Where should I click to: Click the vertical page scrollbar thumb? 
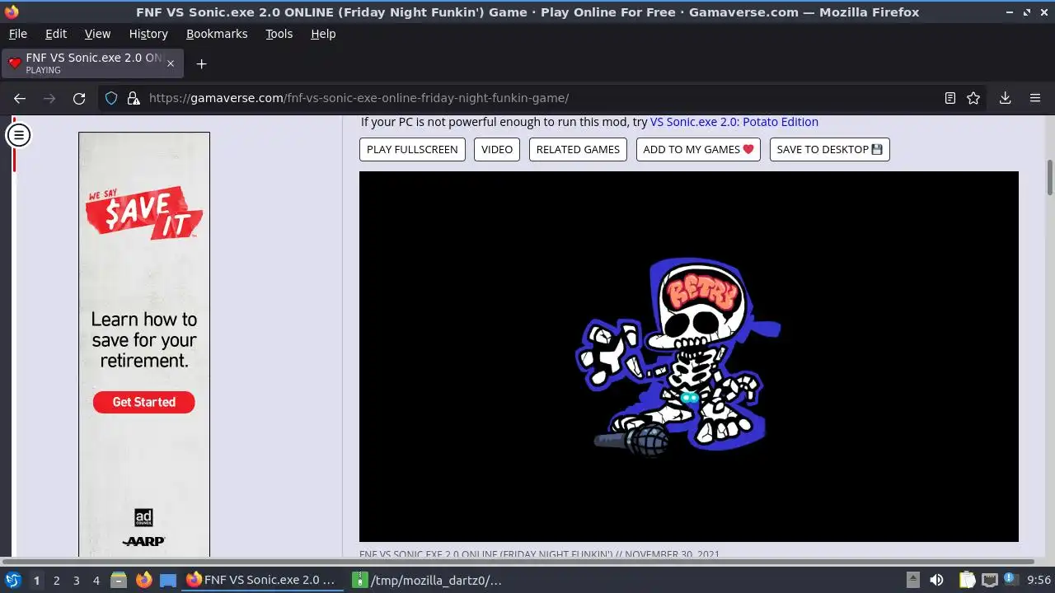(1050, 178)
